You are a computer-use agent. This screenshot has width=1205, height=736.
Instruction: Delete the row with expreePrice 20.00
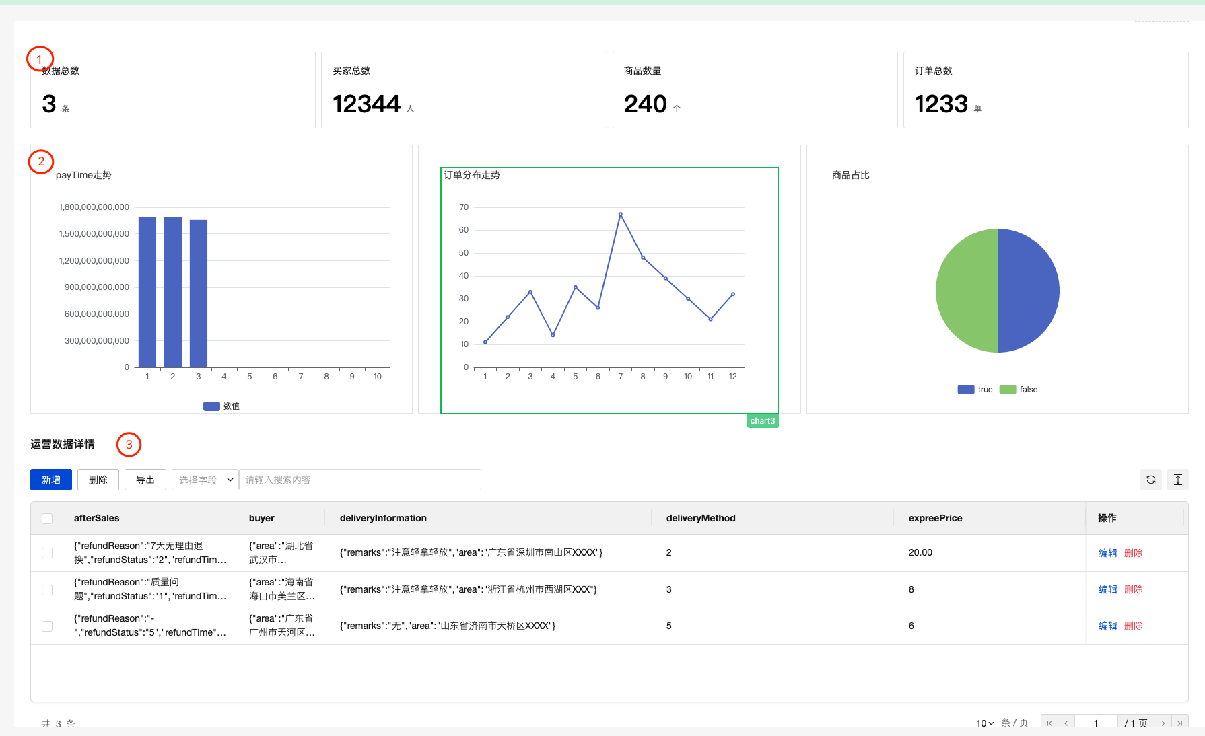(x=1134, y=553)
